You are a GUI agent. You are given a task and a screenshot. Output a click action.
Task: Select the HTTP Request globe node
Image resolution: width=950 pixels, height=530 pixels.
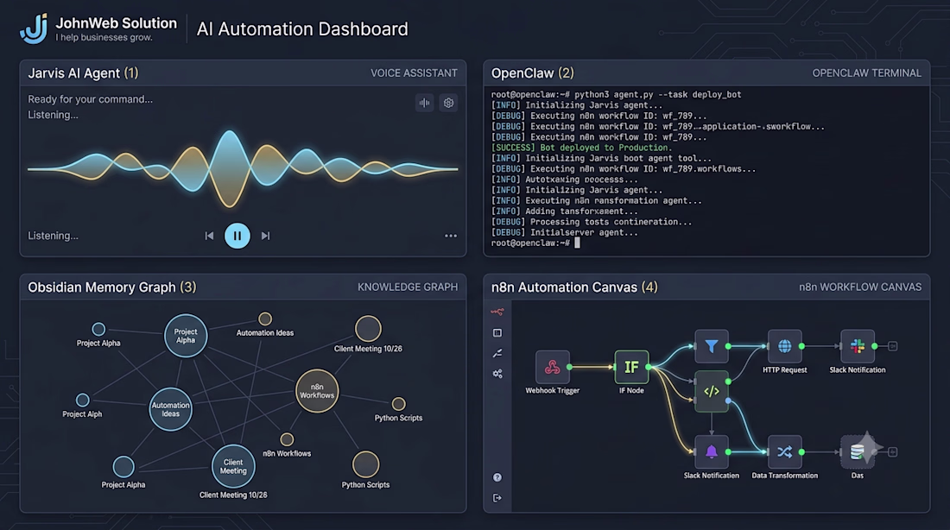coord(784,346)
